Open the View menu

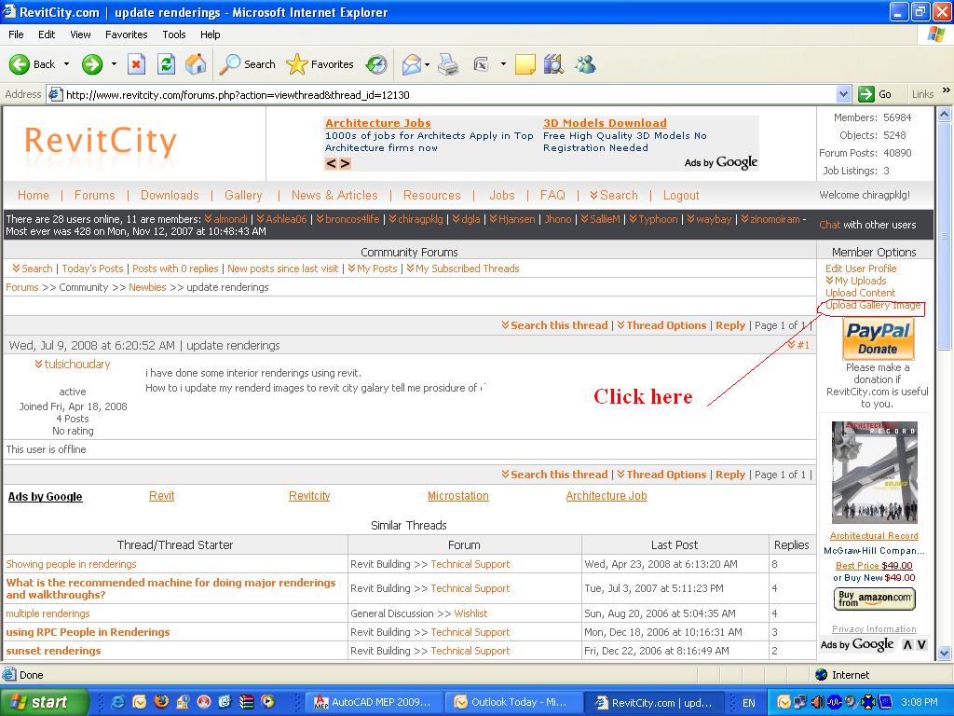click(x=80, y=34)
